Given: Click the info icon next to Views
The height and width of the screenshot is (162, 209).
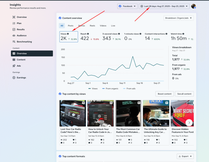Looking at the screenshot, I should pos(68,34).
